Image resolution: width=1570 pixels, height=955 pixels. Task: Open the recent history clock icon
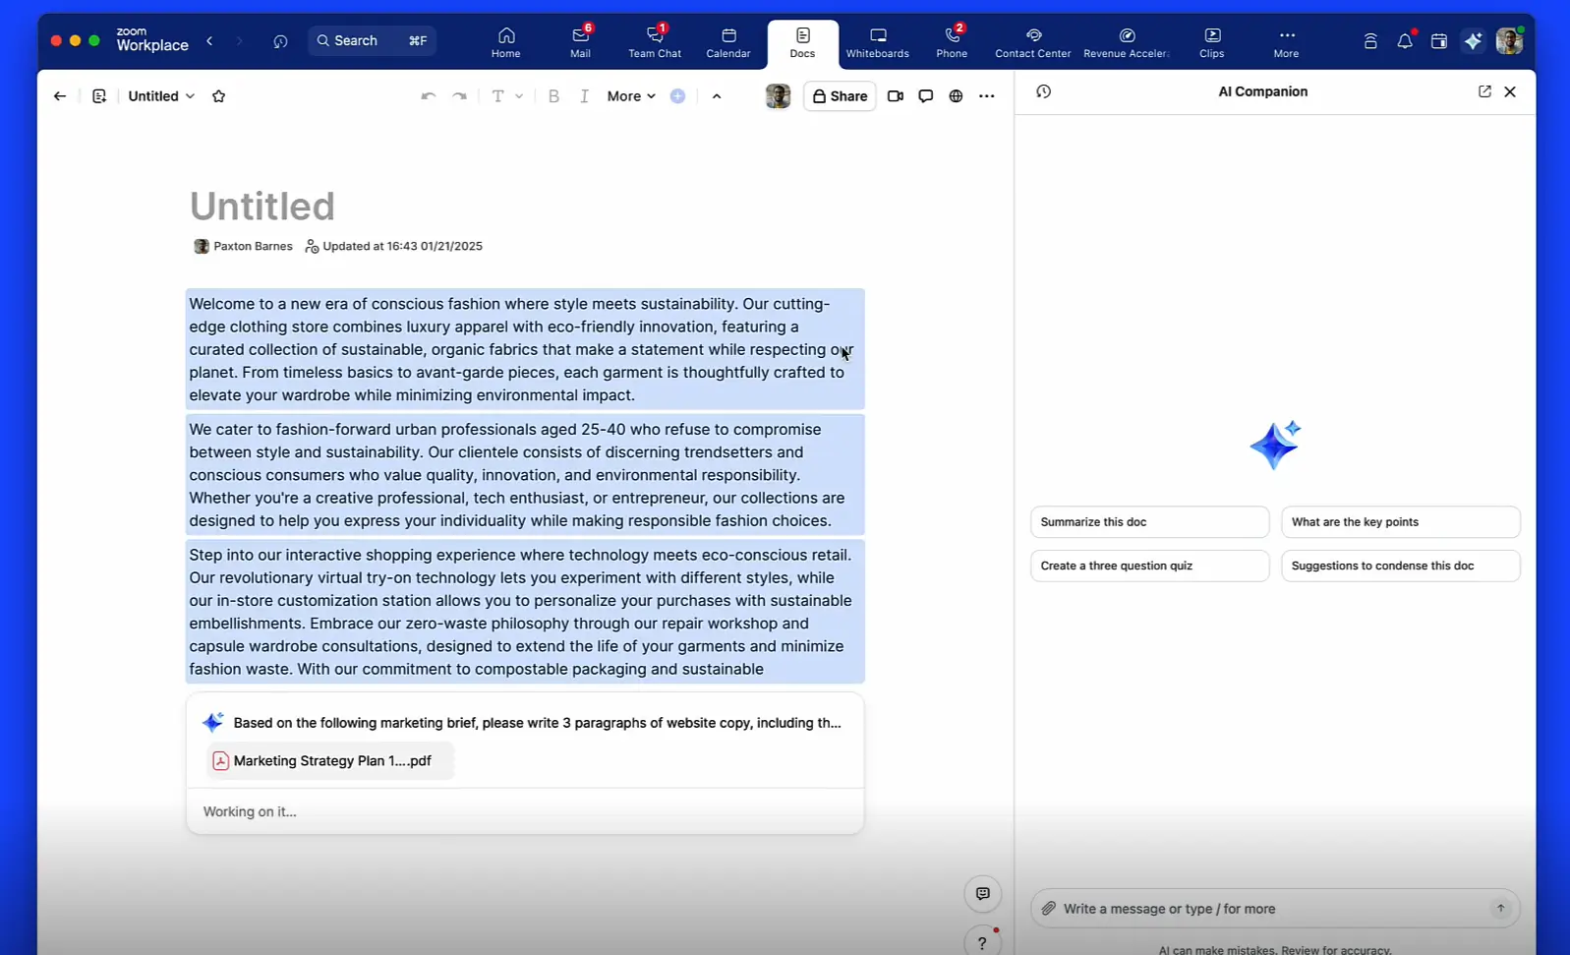coord(280,41)
